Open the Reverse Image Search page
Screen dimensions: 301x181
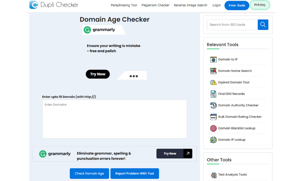(191, 5)
